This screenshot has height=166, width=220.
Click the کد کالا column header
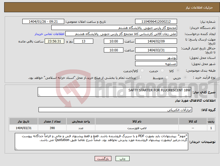click(x=193, y=121)
